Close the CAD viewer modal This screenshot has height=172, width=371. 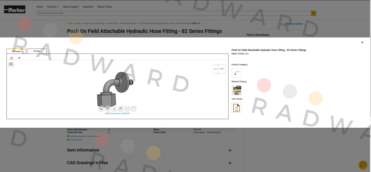click(362, 43)
